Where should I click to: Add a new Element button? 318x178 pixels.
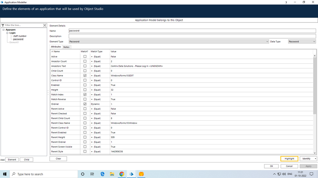tap(12, 160)
